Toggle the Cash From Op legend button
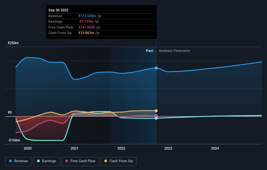Viewport: 267px width, 170px height. coord(118,161)
